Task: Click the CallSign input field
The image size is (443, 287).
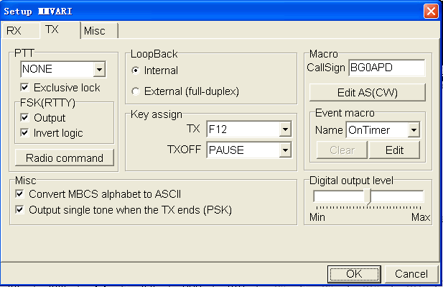Action: [x=387, y=68]
